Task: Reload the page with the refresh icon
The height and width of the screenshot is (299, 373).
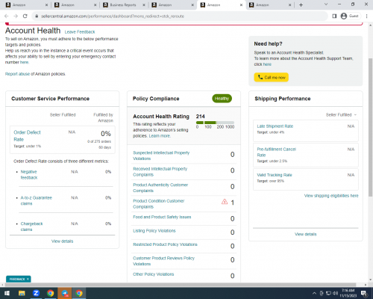Action: [25, 16]
